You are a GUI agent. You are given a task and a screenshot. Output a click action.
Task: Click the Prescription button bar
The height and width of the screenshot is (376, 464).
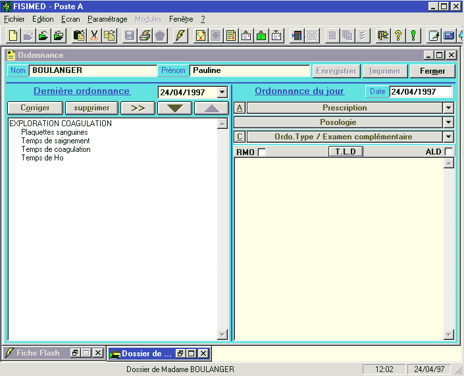click(345, 108)
